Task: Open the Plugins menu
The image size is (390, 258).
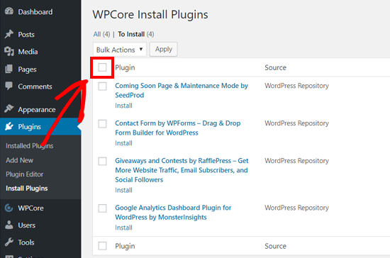Action: (x=29, y=127)
